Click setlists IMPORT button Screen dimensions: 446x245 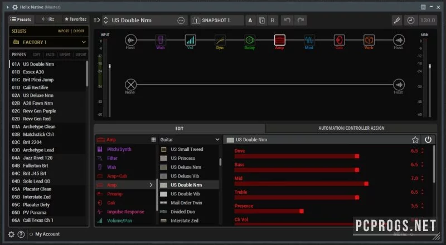click(x=64, y=31)
